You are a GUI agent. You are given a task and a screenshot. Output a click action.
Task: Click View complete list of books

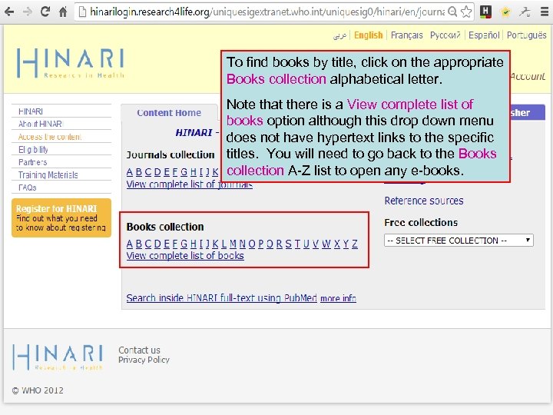pos(185,255)
